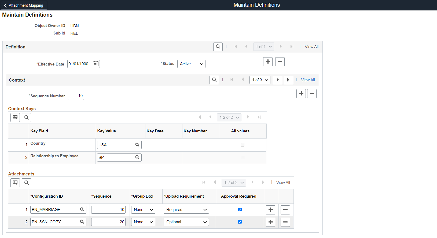Click the Definition section search icon

(218, 47)
